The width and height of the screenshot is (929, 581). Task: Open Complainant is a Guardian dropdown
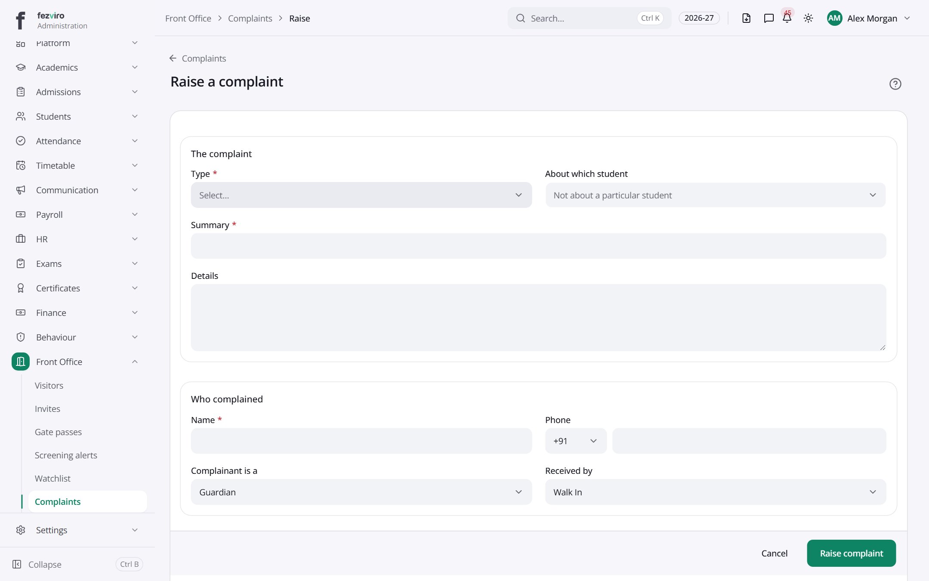coord(361,492)
